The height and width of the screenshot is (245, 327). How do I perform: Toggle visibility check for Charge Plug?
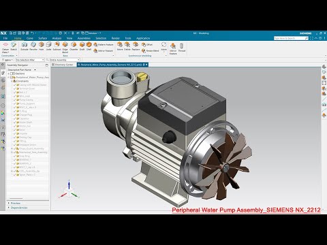[14, 115]
